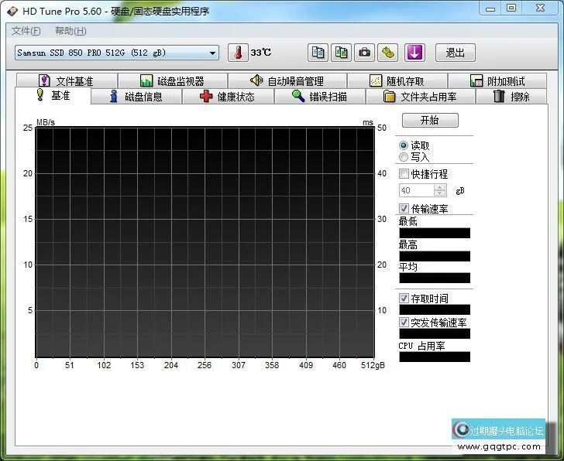Open the 健康状态 tab with red cross
This screenshot has width=564, height=461.
coord(227,97)
